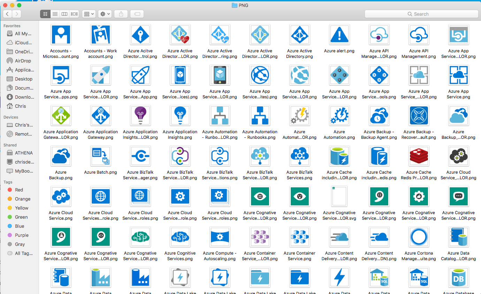Image resolution: width=481 pixels, height=294 pixels.
Task: Select Desktop in the Favorites sidebar
Action: tap(22, 79)
